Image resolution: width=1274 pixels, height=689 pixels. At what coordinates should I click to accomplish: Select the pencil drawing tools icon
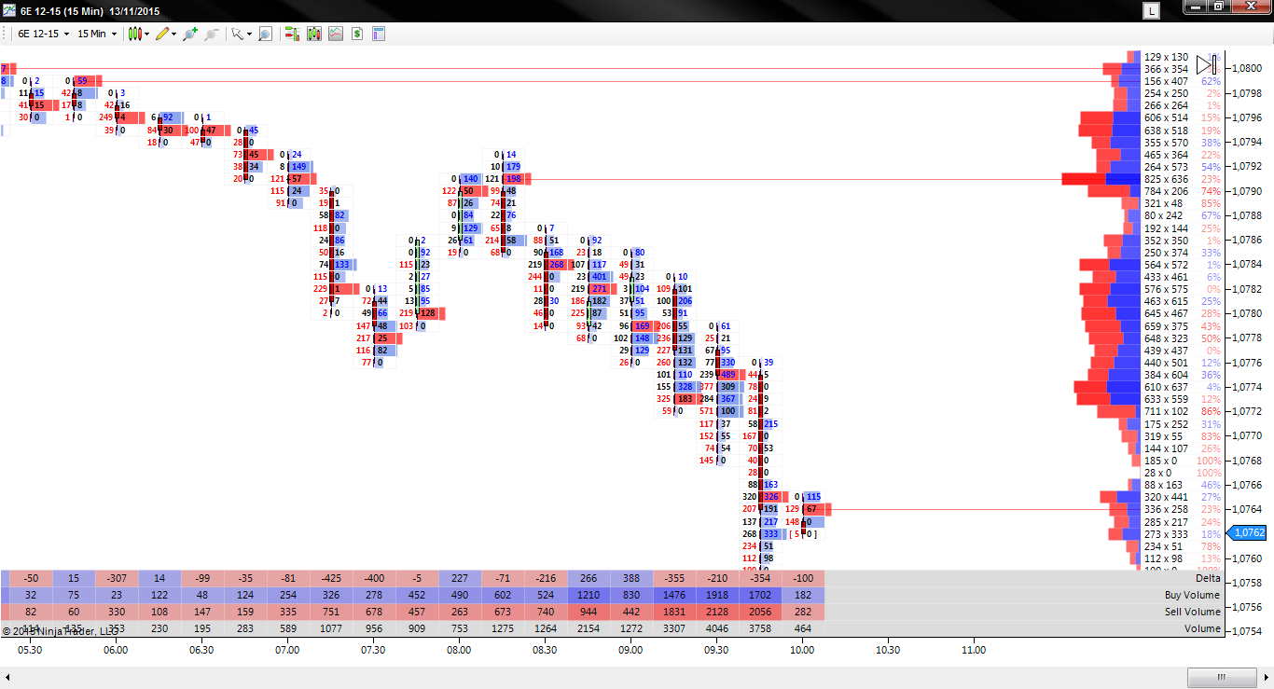pos(162,34)
